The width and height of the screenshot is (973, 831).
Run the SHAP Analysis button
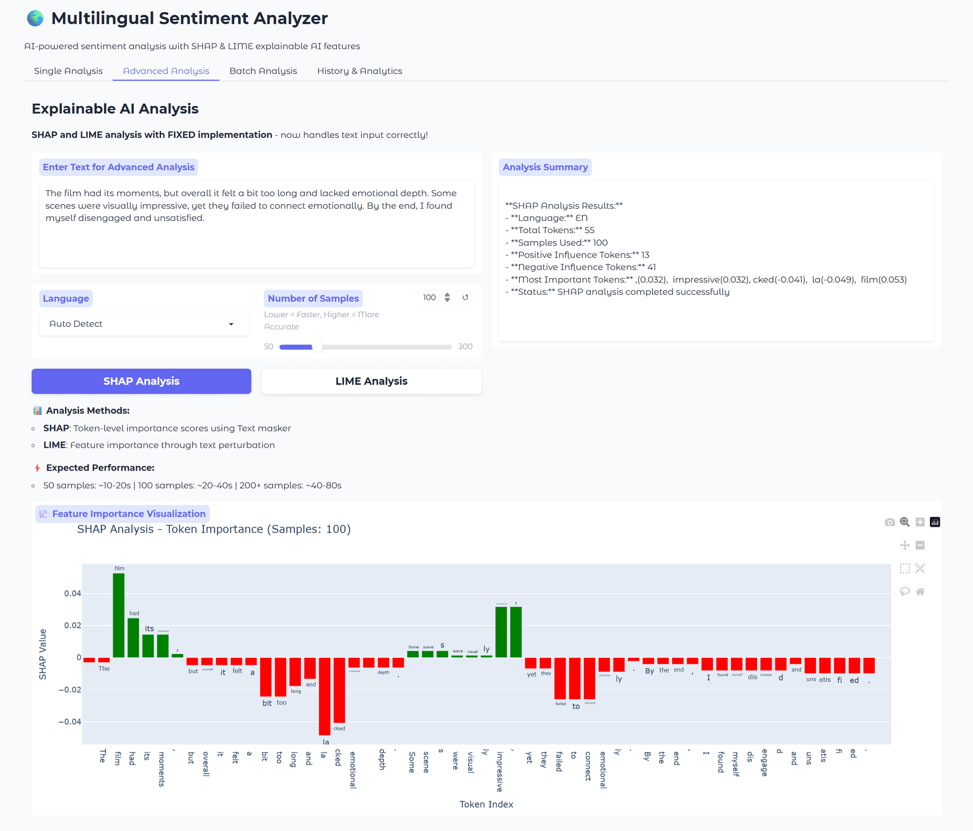141,381
